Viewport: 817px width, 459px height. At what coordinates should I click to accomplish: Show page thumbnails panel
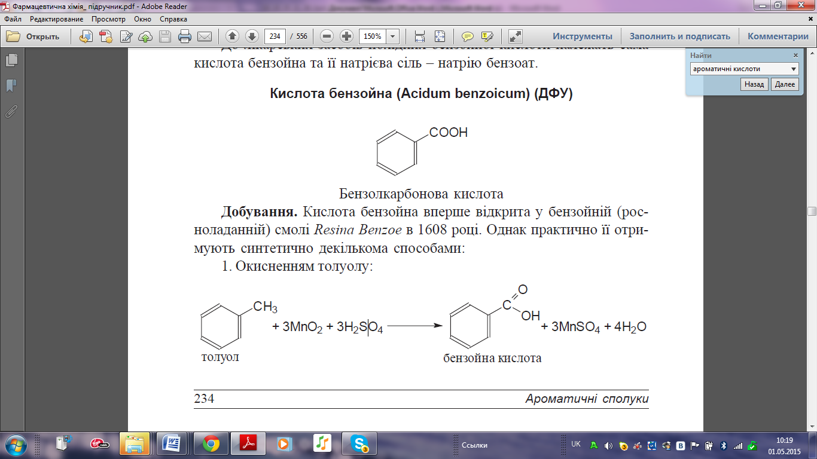coord(11,60)
